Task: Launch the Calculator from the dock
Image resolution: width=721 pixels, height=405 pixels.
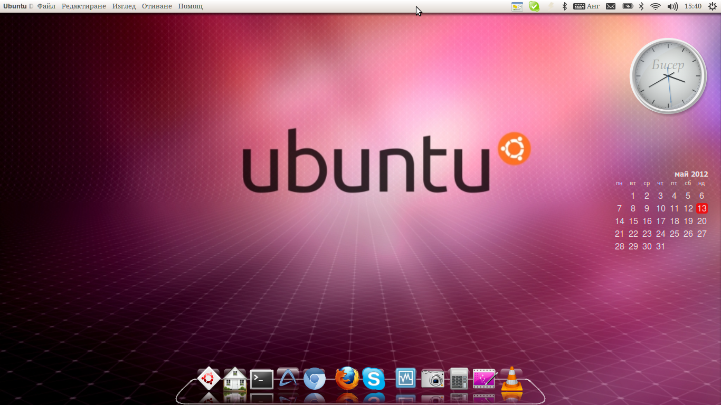Action: coord(459,379)
